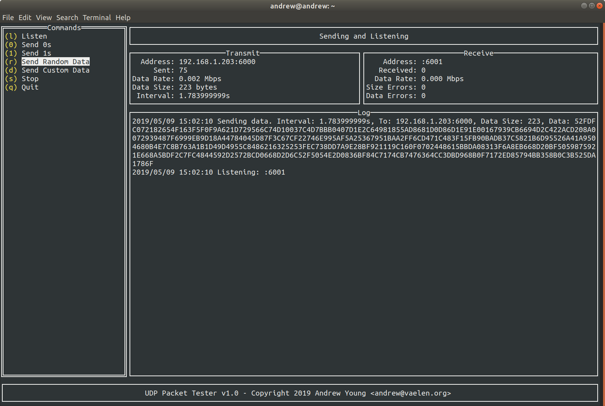This screenshot has height=406, width=605.
Task: Click the Transmit panel title
Action: 242,53
